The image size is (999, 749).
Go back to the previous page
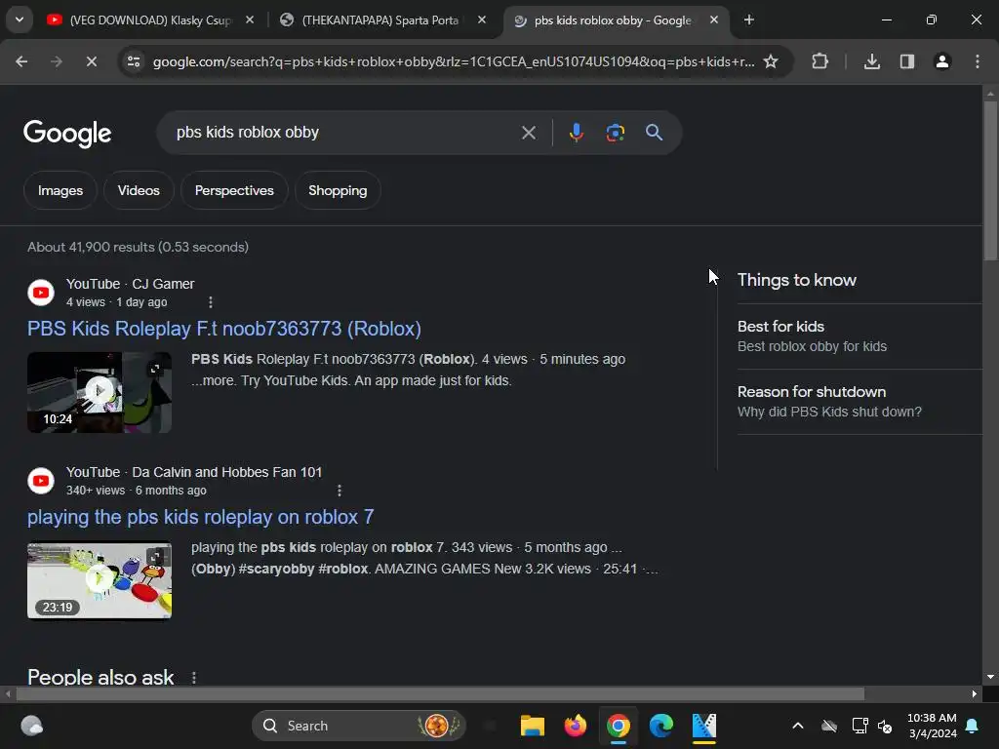21,61
